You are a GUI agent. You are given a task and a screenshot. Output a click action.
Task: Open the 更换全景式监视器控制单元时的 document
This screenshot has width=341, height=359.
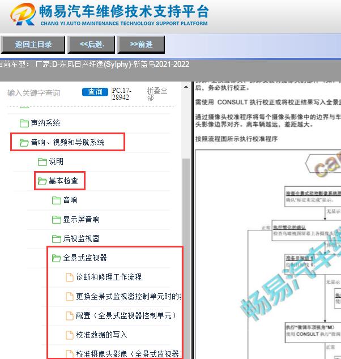point(129,296)
